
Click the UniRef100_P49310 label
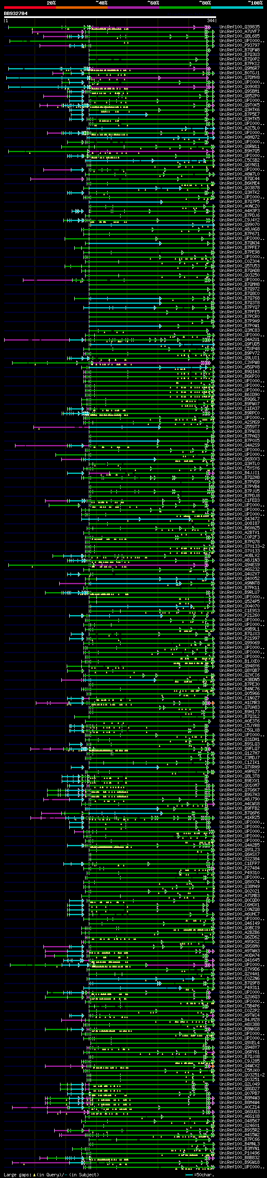pyautogui.click(x=239, y=872)
